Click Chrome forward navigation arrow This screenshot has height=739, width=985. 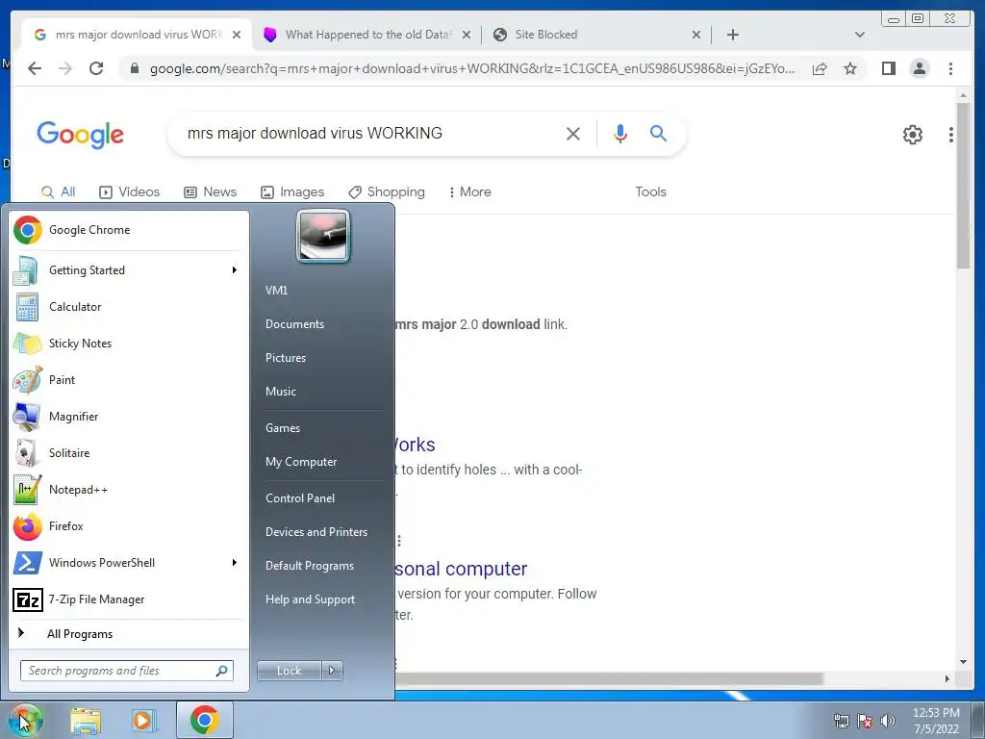(65, 68)
